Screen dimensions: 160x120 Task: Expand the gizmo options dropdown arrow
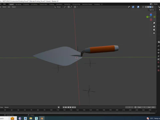click(135, 7)
